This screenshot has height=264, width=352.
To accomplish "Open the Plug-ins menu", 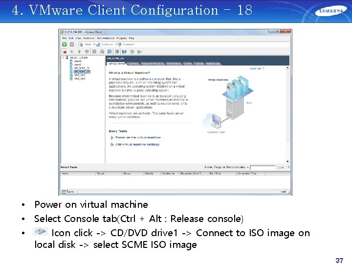I will (x=121, y=38).
